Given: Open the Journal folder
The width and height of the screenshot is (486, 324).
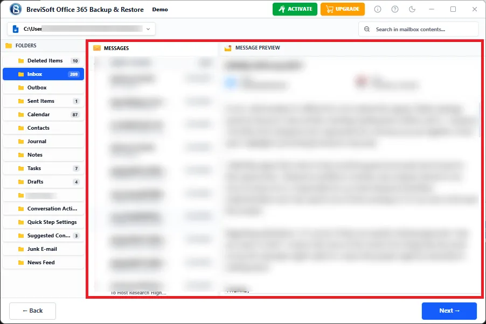Looking at the screenshot, I should tap(43, 142).
